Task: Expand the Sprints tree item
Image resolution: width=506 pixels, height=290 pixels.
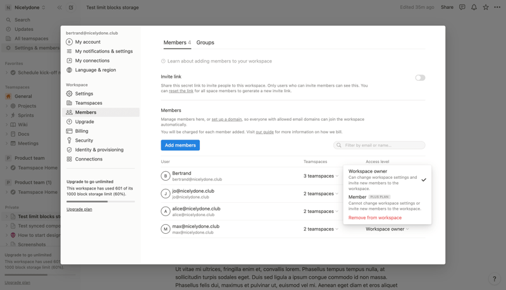Action: click(6, 115)
